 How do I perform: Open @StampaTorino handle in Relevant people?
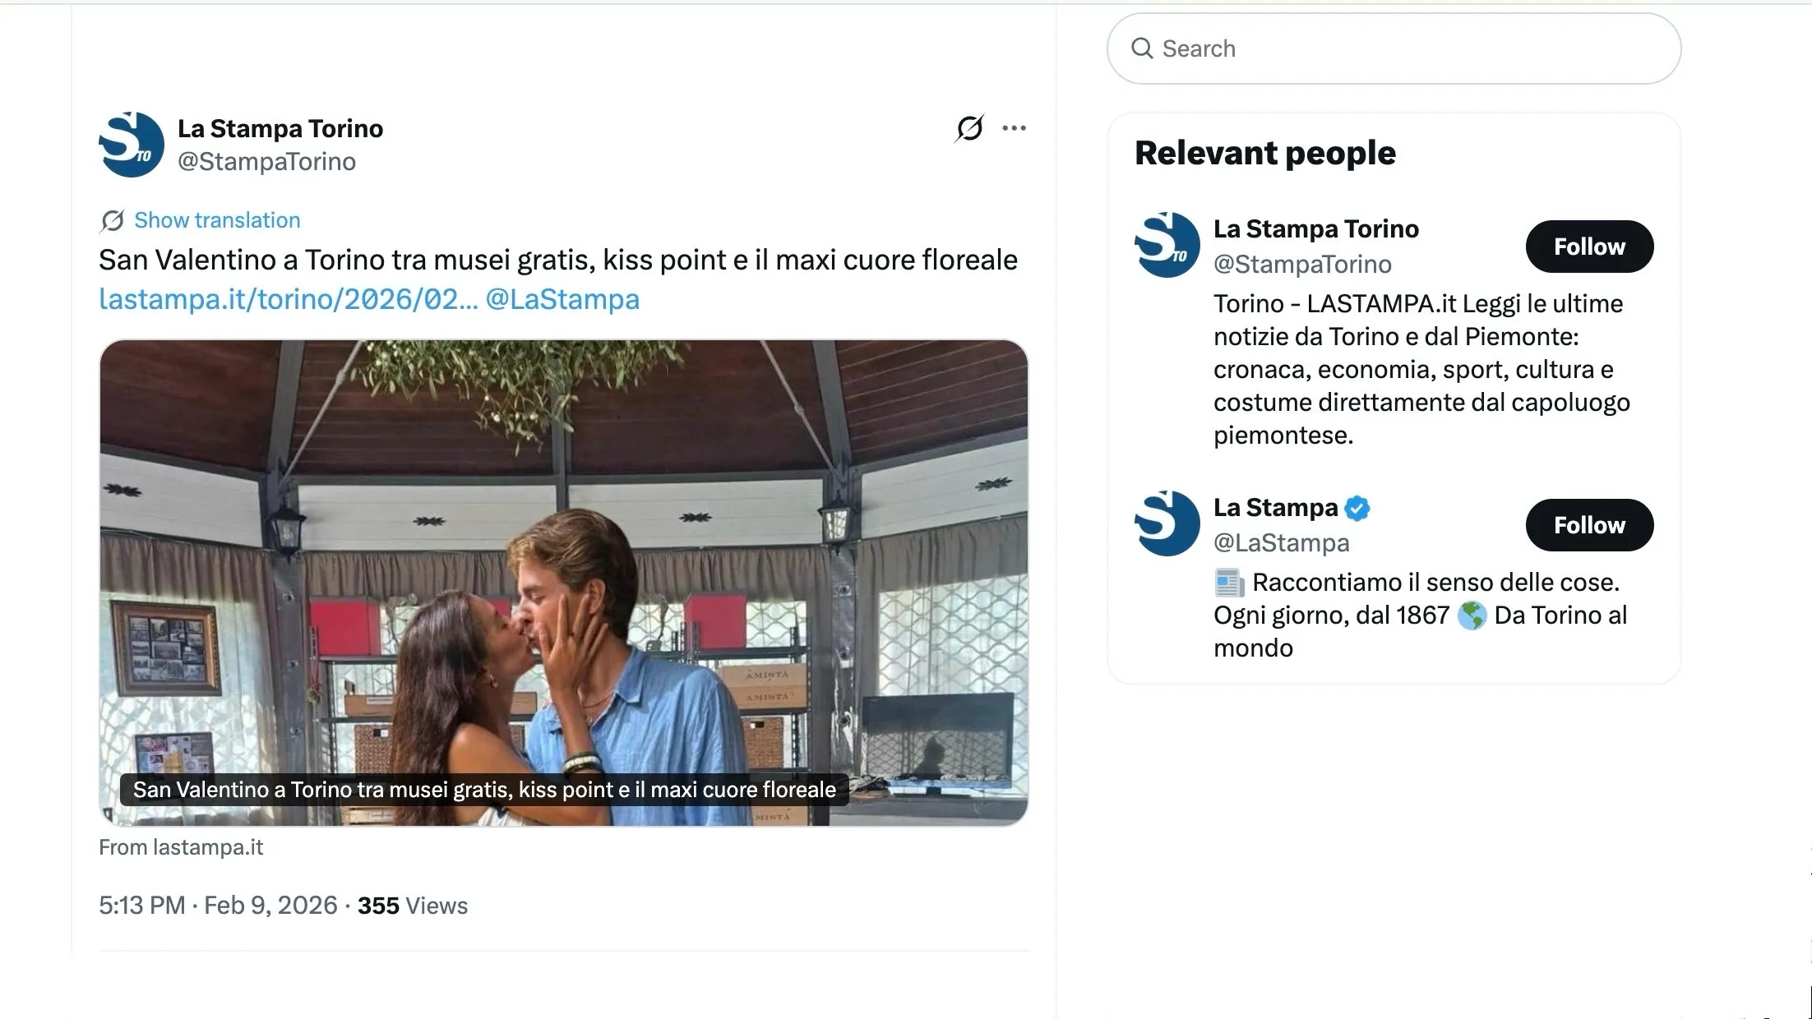1302,264
